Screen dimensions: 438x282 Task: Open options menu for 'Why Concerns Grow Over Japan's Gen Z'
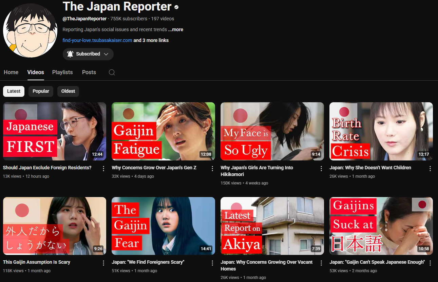point(212,168)
